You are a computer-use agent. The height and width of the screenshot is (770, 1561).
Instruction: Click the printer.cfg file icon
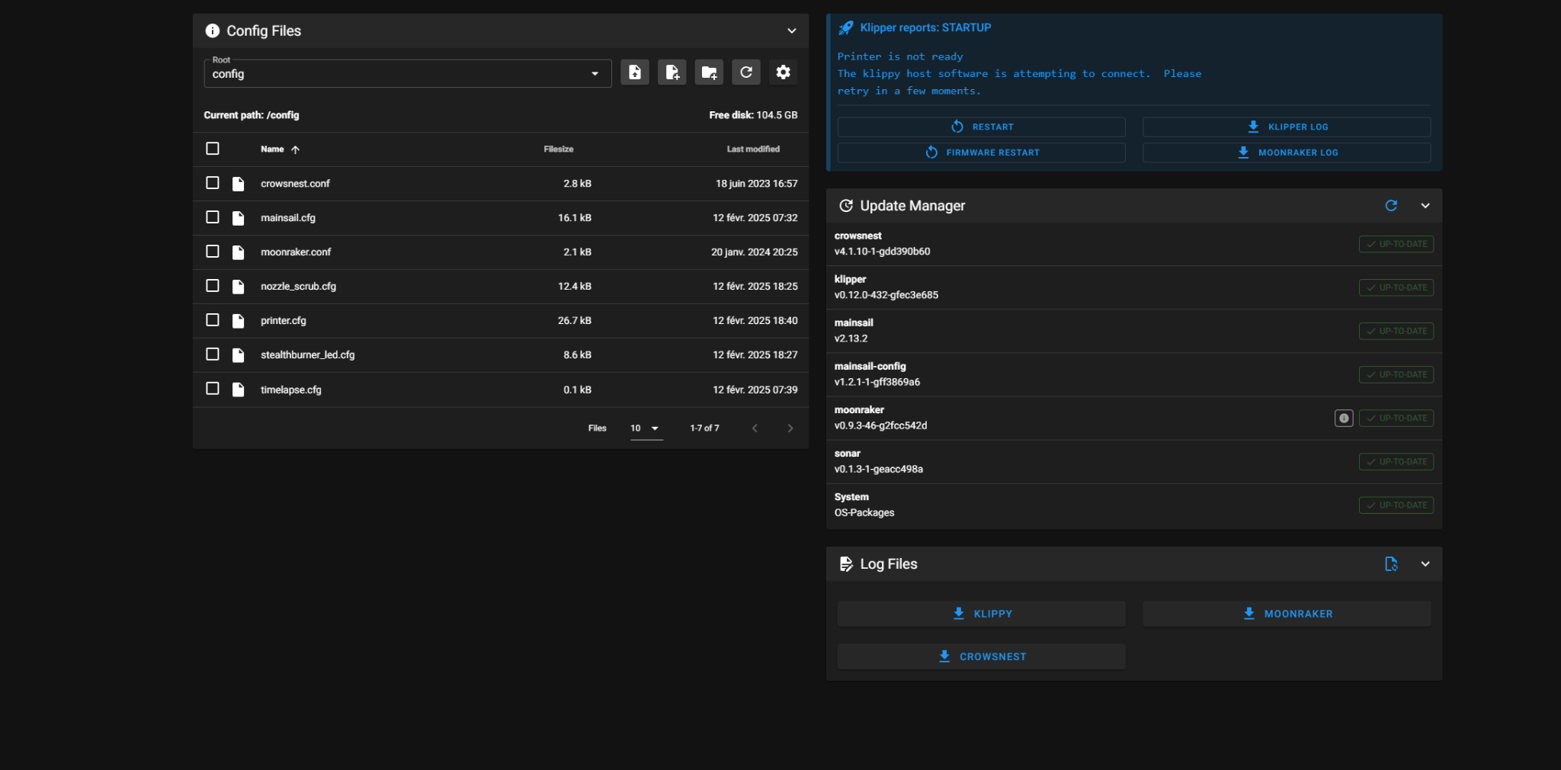coord(238,321)
